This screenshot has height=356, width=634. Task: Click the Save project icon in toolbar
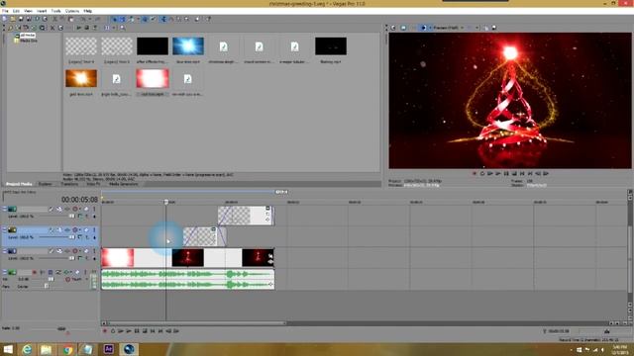coord(21,19)
